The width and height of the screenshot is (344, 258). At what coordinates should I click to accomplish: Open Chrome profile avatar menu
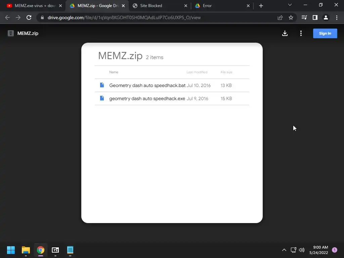click(x=326, y=17)
